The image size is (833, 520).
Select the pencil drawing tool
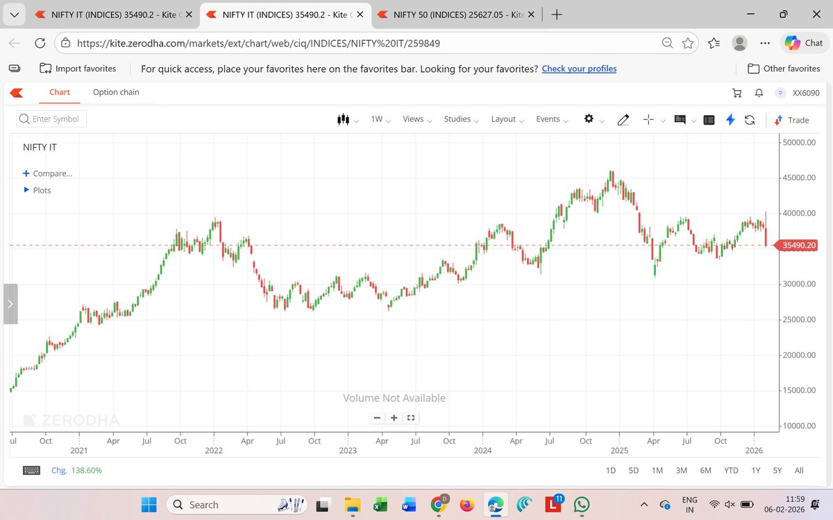click(623, 119)
